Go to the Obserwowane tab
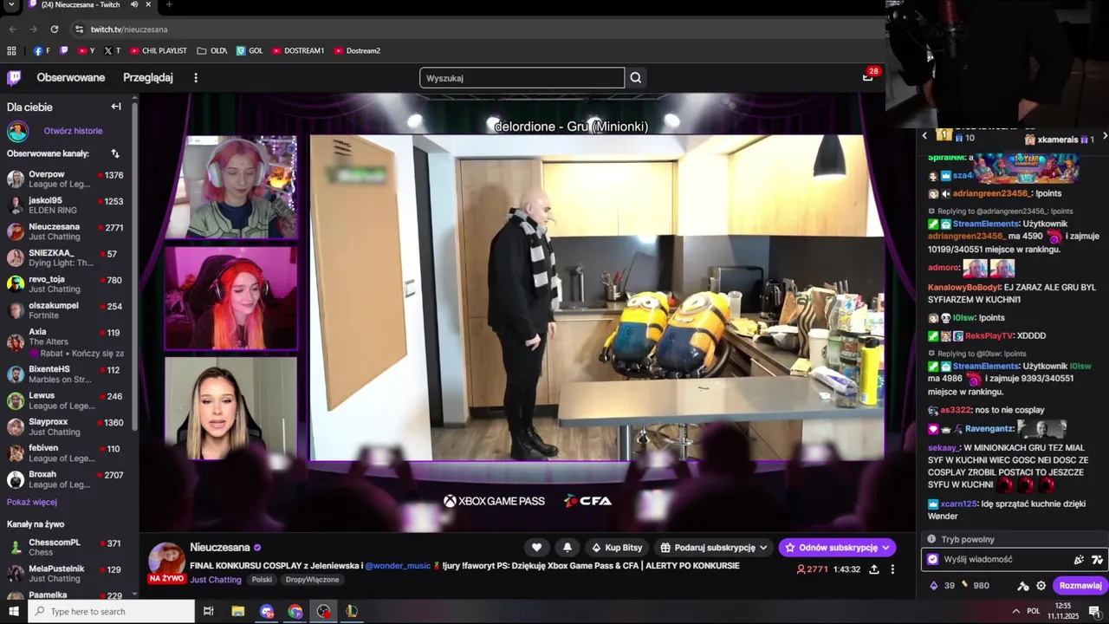The width and height of the screenshot is (1109, 624). tap(71, 78)
